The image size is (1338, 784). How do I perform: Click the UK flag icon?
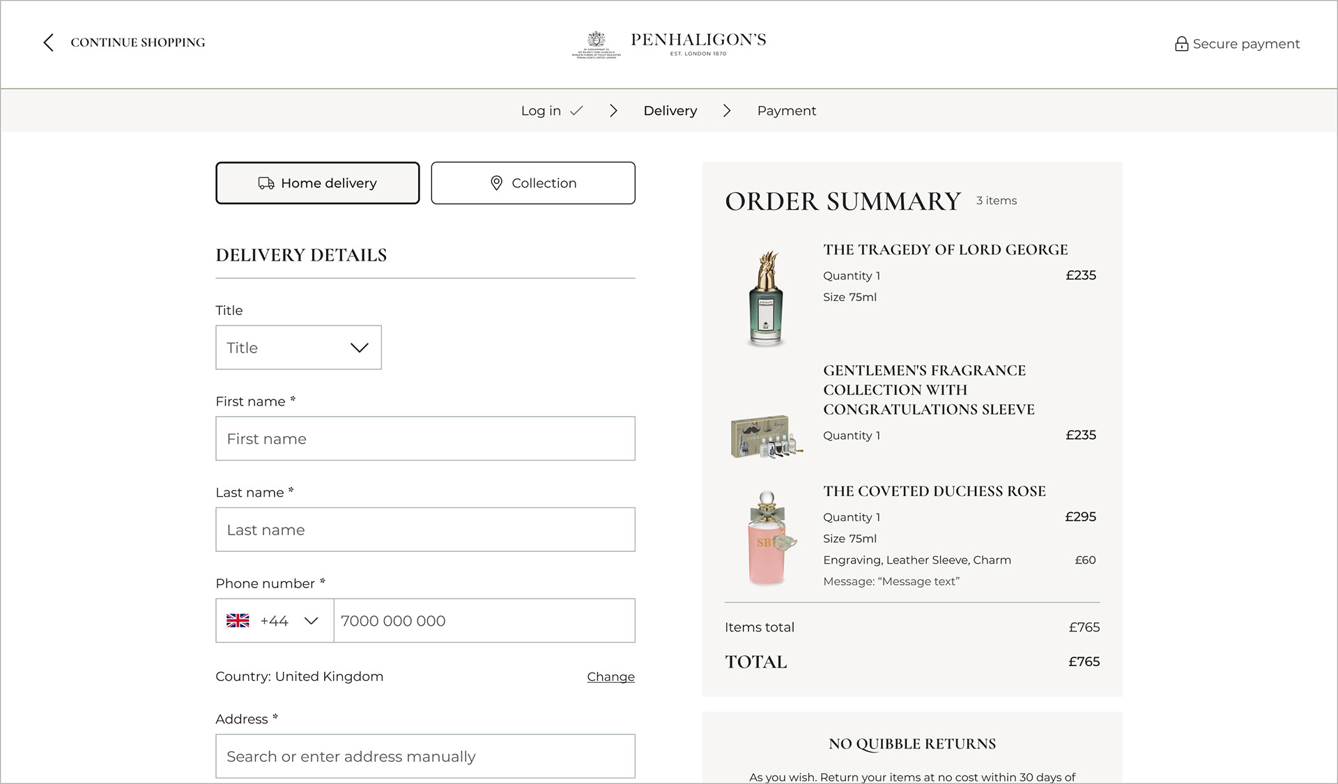238,621
